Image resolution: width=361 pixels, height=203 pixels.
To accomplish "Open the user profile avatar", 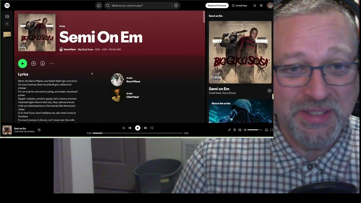I will [270, 5].
